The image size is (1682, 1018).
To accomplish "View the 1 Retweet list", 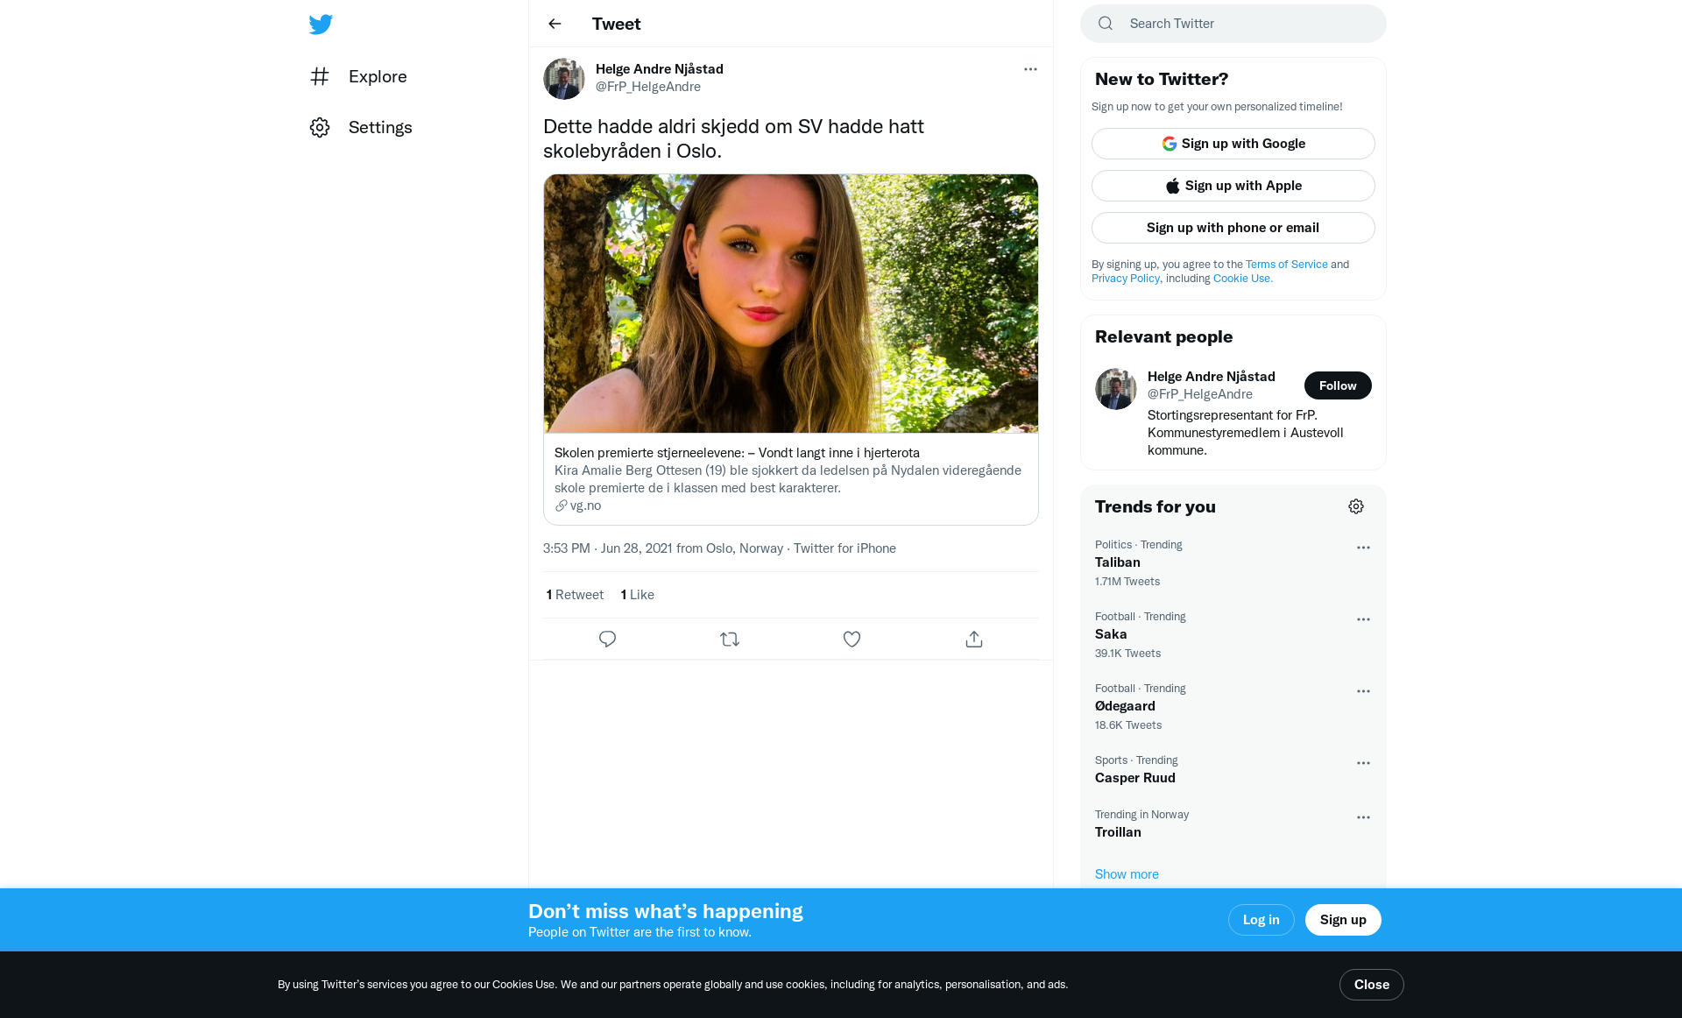I will 575,594.
